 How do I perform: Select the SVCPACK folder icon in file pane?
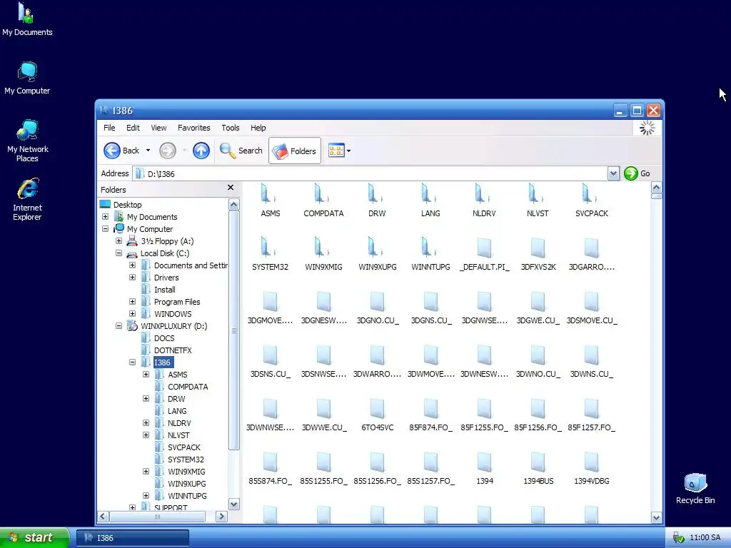(591, 194)
